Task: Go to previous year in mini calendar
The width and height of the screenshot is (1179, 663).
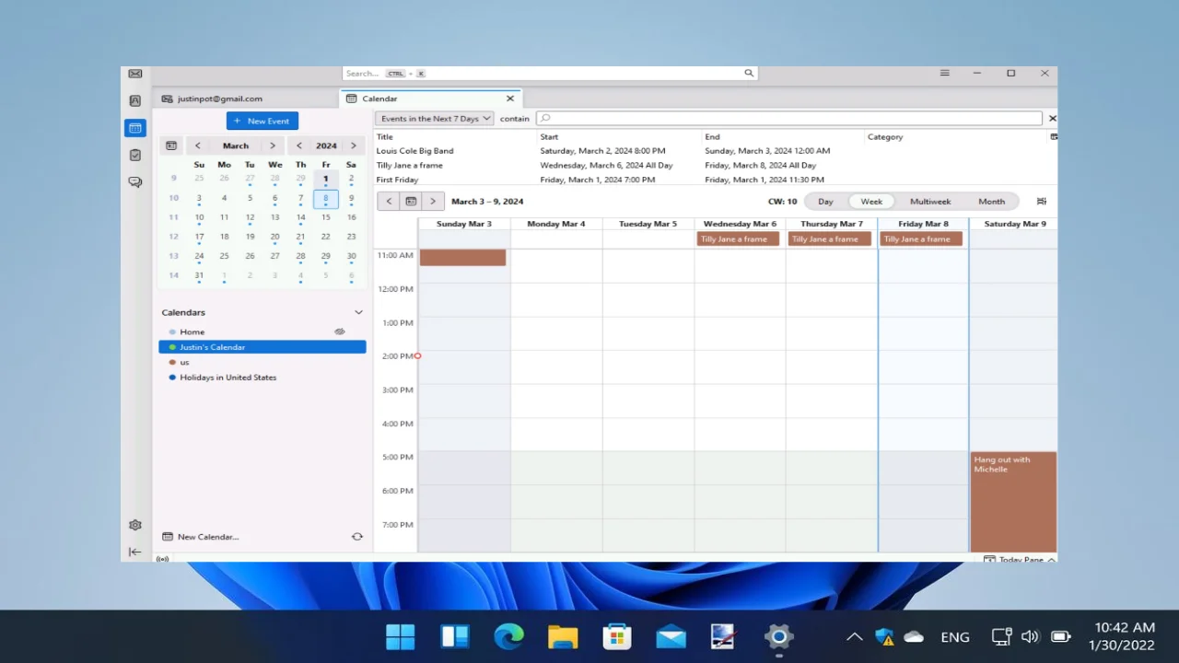Action: (299, 145)
